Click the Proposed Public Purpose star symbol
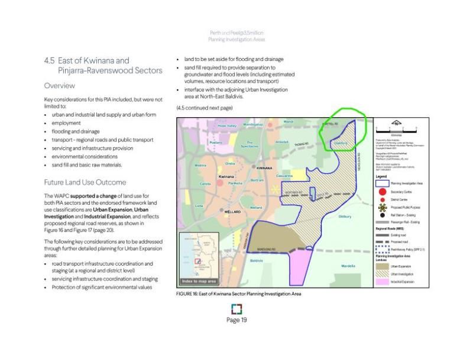473x355 pixels. click(x=383, y=208)
